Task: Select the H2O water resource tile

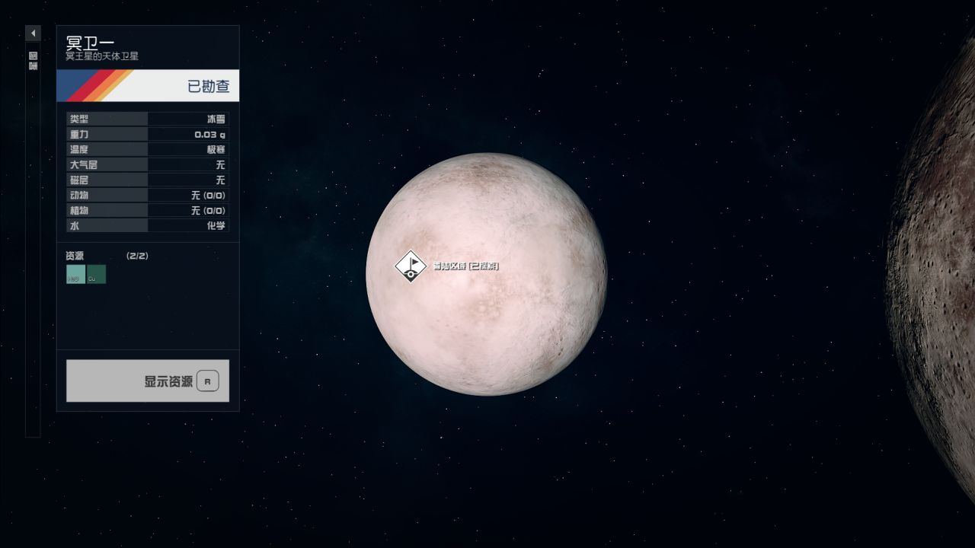Action: tap(75, 274)
